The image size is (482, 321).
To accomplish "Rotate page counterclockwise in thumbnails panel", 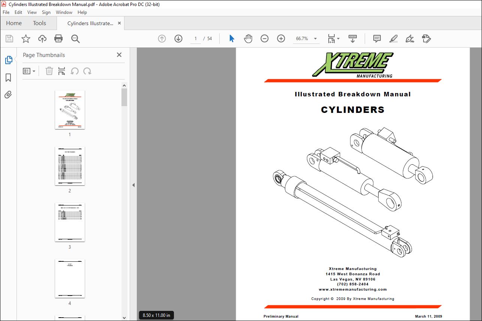I will click(x=75, y=71).
